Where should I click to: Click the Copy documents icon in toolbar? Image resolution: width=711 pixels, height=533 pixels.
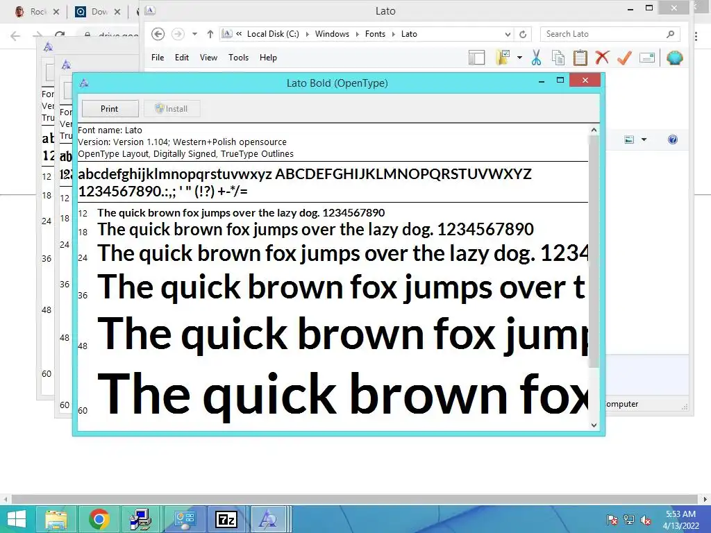[558, 58]
